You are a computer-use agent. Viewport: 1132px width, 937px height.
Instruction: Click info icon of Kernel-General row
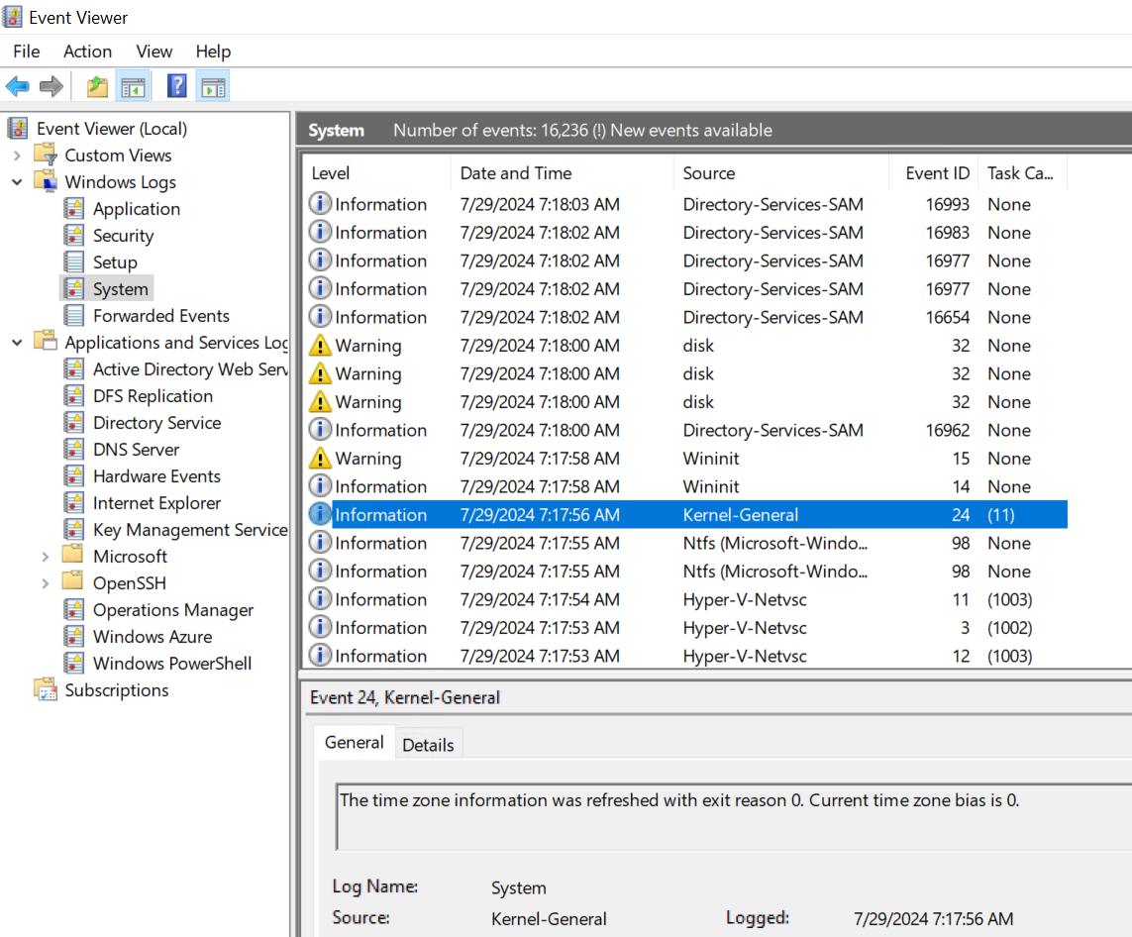coord(320,515)
